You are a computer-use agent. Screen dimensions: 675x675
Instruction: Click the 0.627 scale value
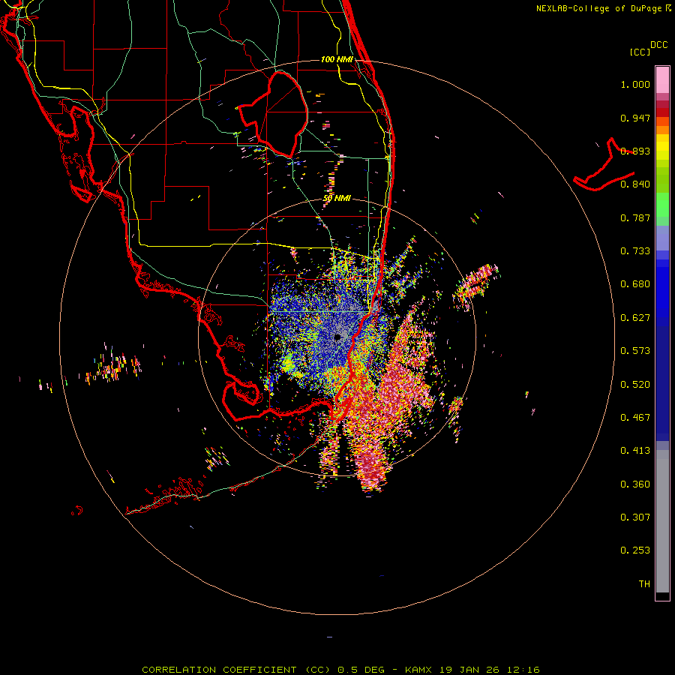tap(635, 318)
